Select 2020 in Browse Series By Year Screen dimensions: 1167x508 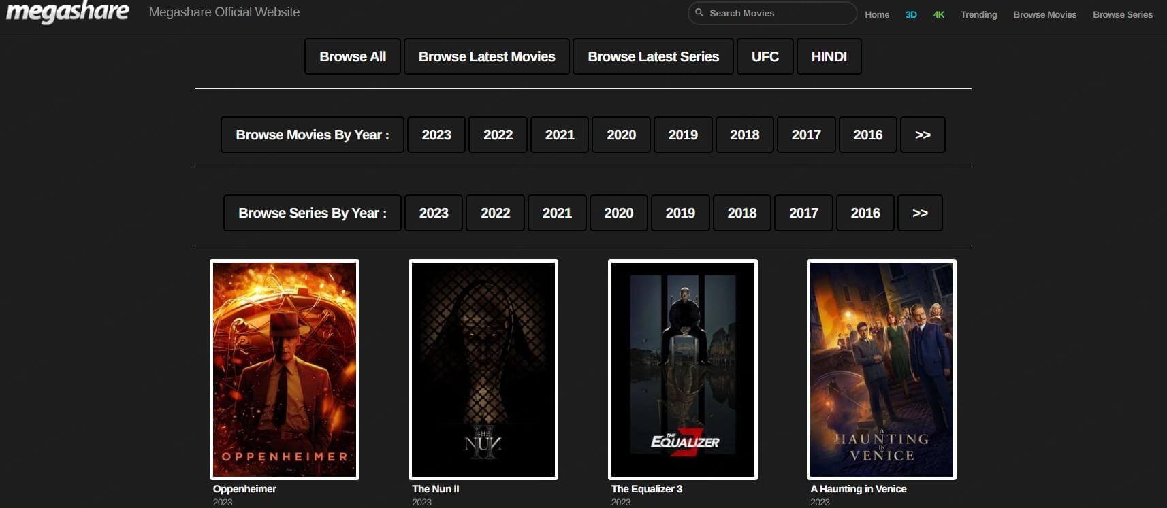618,213
